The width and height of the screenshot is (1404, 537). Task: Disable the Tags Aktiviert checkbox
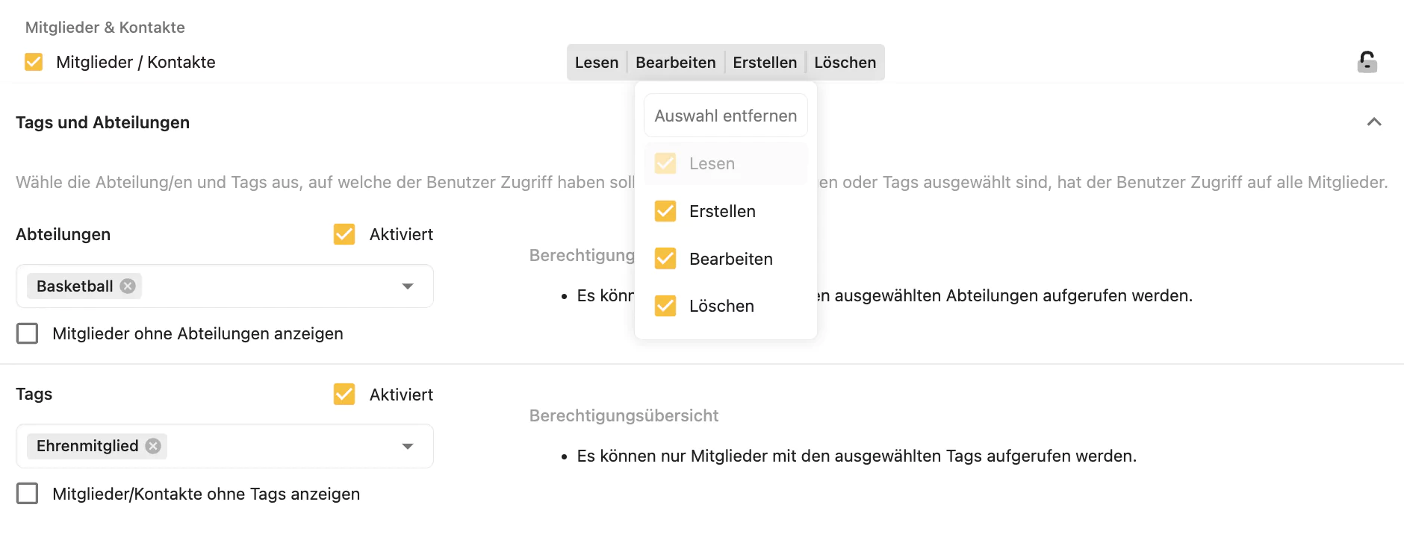pyautogui.click(x=344, y=394)
